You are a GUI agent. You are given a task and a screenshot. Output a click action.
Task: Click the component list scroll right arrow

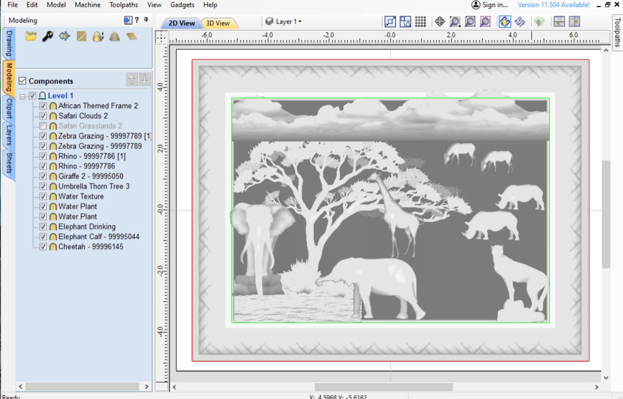[x=147, y=386]
